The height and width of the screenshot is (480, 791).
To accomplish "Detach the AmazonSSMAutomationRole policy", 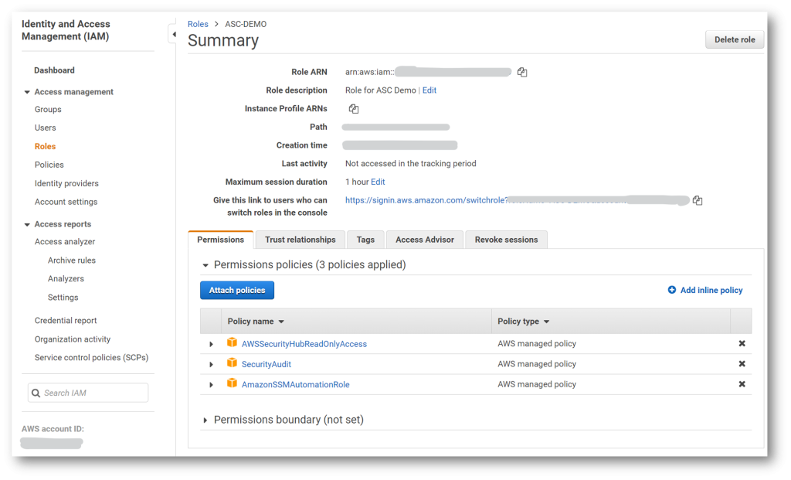I will point(742,384).
